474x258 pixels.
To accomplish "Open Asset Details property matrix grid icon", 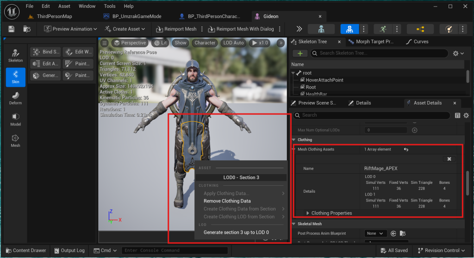I will click(457, 115).
